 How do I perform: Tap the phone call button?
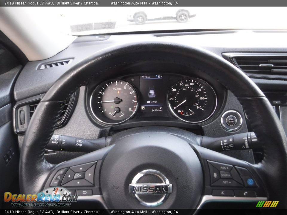246,193
